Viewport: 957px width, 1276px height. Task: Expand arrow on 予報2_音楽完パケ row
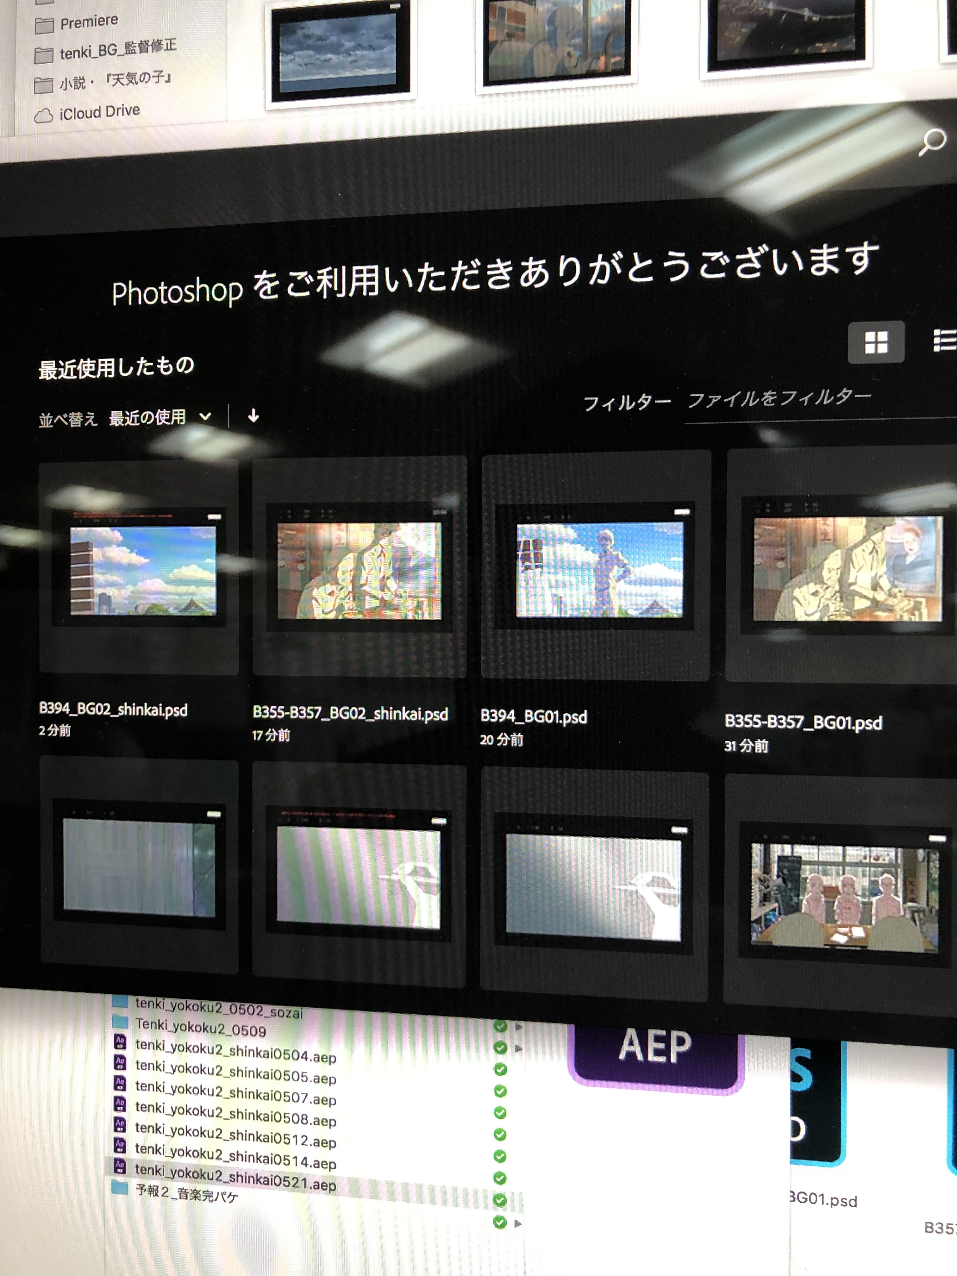click(517, 1223)
